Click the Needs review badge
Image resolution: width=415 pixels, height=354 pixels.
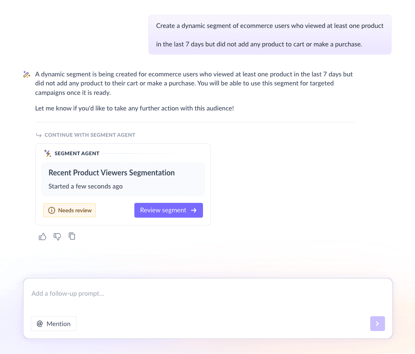coord(69,210)
